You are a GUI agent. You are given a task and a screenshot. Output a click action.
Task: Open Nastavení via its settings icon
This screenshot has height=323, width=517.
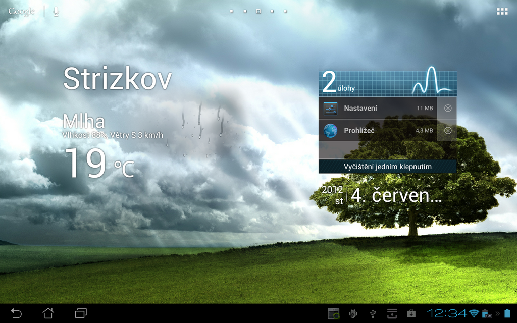(331, 107)
